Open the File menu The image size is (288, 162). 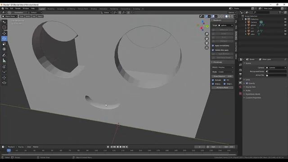tap(7, 9)
